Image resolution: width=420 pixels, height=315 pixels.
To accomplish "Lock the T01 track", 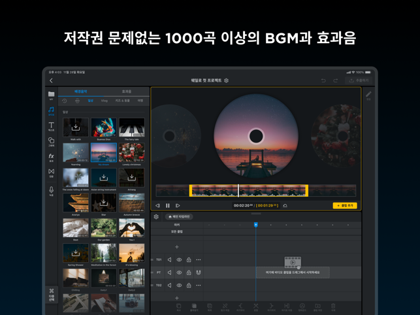I will coord(189,259).
